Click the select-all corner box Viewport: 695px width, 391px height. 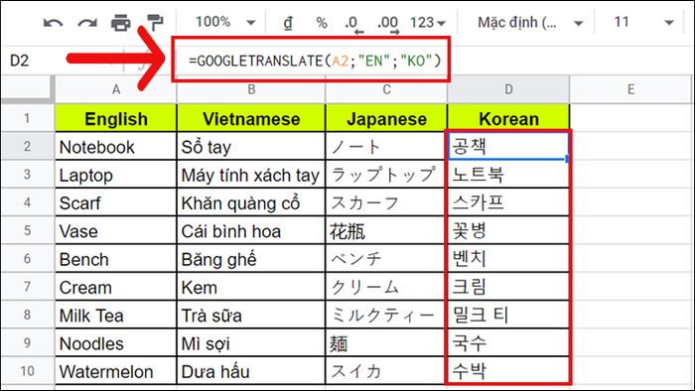[x=28, y=89]
